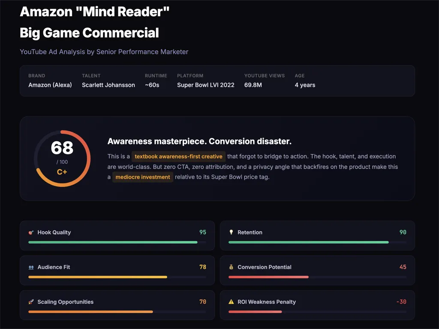
Task: Click the 'RUNTIME' column label
Action: (x=156, y=76)
